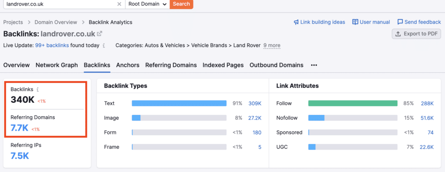Click the megaphone icon for Link building ideas
Screen dimensions: 445x172
[296, 22]
